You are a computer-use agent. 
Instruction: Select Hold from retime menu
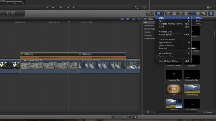(173, 27)
